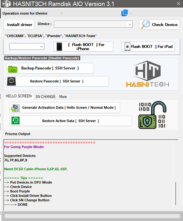Click the 'Click Install Driver Button' tip line
183x221 pixels.
31,196
